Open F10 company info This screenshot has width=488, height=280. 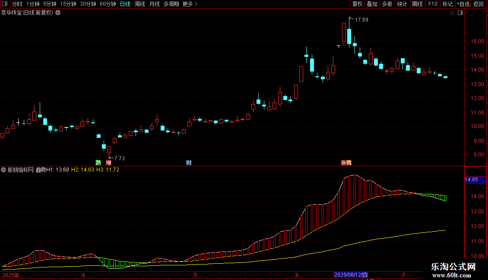pos(433,4)
